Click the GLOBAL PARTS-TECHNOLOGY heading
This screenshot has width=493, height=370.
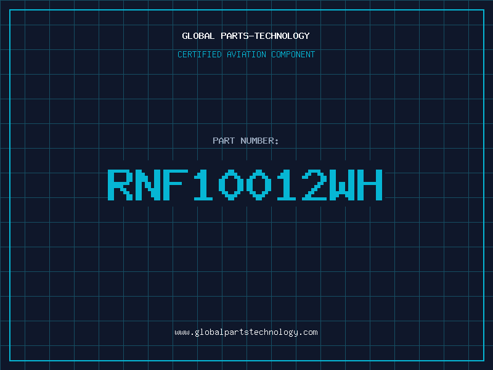(246, 36)
